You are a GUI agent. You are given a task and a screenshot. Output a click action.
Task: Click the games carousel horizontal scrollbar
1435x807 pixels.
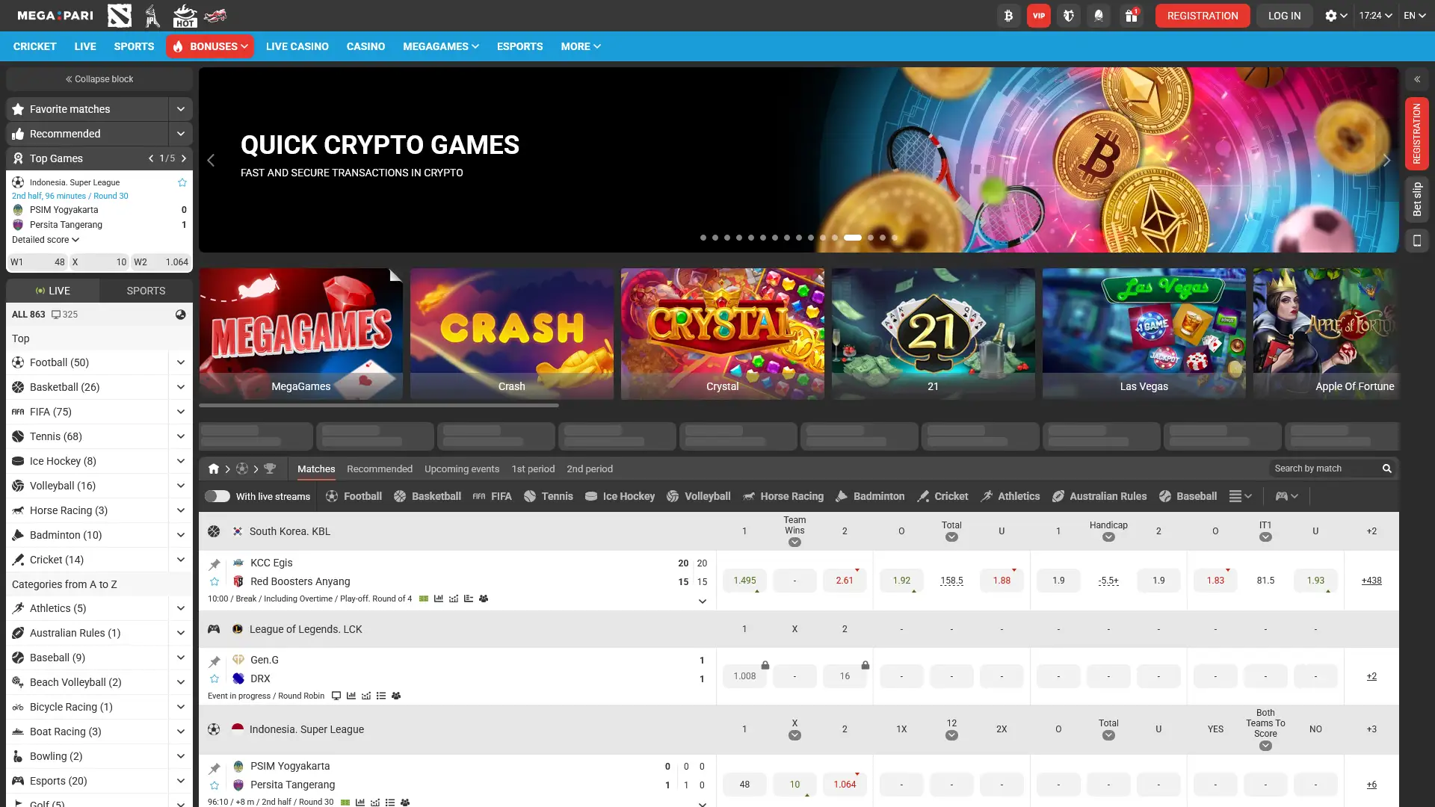click(379, 406)
